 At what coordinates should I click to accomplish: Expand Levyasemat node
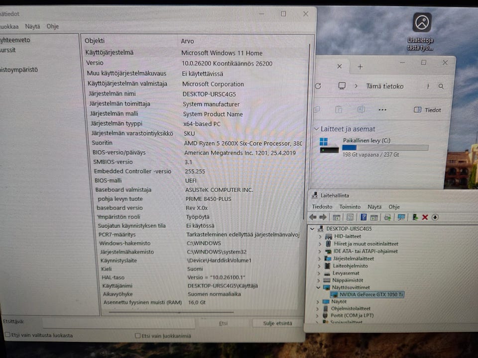319,273
